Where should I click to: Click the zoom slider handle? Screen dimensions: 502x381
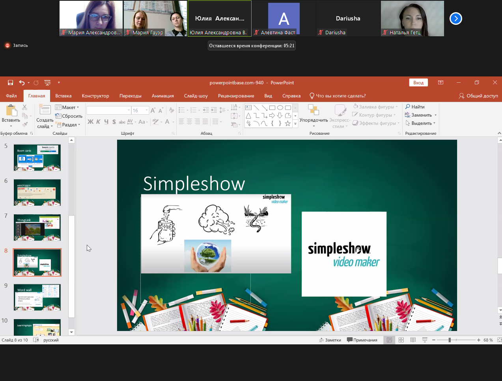[x=450, y=340]
